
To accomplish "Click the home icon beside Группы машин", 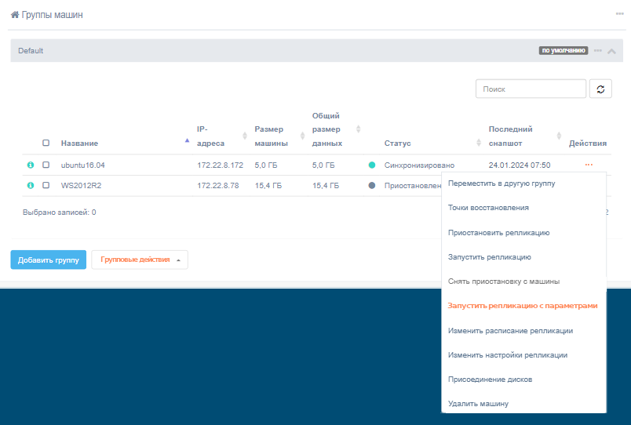I will point(15,15).
